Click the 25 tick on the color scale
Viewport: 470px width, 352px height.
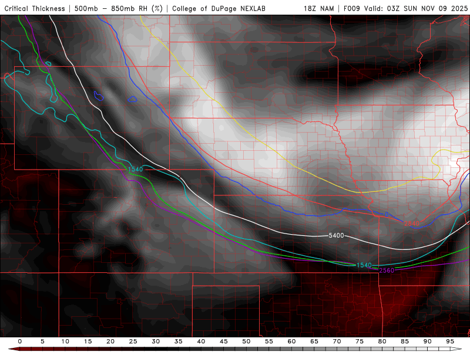tap(133, 341)
